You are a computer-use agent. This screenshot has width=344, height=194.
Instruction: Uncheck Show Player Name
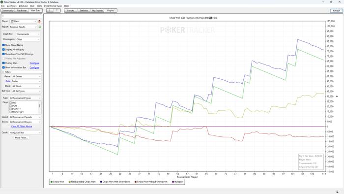(x=3, y=45)
